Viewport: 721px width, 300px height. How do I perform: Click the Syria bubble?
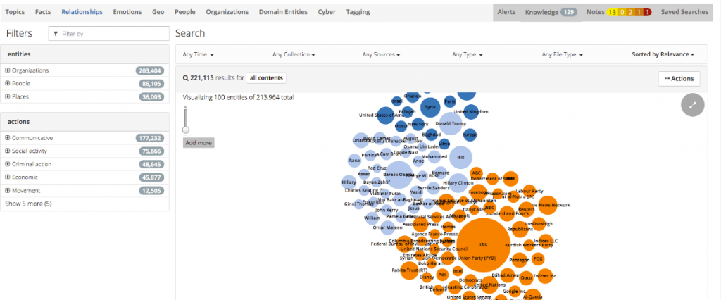430,107
